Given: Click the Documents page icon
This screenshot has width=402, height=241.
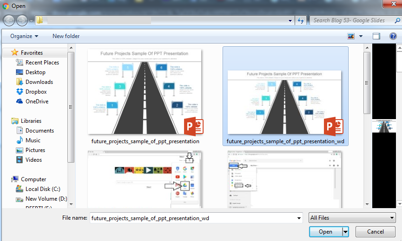Looking at the screenshot, I should tap(20, 130).
